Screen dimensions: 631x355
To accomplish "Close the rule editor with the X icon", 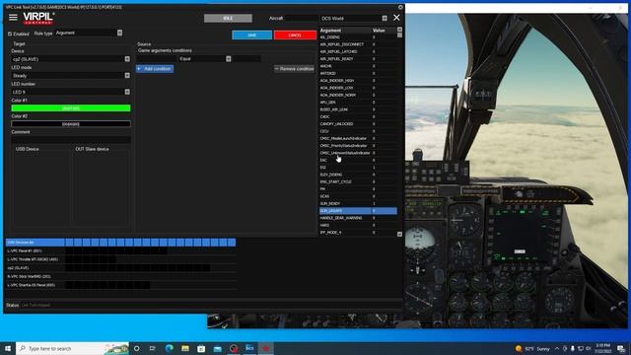I will pyautogui.click(x=396, y=18).
